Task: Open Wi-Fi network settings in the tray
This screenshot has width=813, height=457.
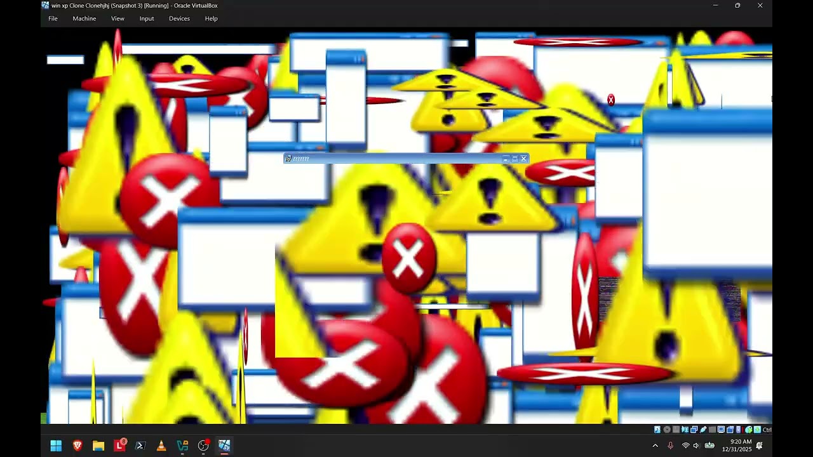Action: tap(685, 446)
